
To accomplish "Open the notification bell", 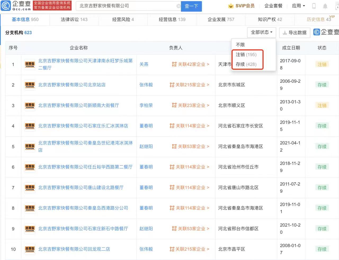I will click(325, 6).
